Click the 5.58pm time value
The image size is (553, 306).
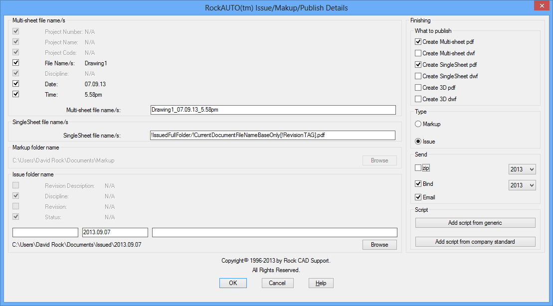[x=93, y=95]
